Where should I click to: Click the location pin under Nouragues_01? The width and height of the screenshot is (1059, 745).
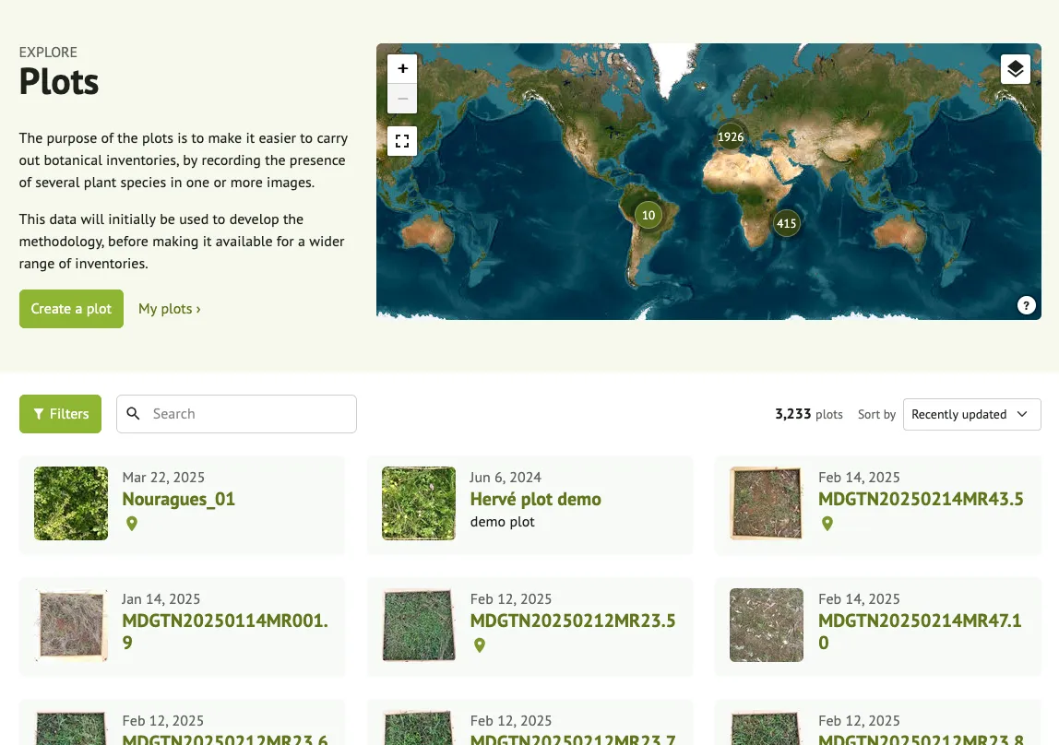point(132,524)
